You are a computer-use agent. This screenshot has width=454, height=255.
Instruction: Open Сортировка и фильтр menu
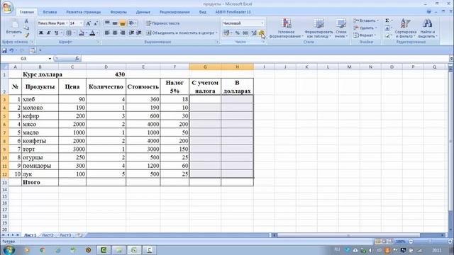pyautogui.click(x=405, y=28)
